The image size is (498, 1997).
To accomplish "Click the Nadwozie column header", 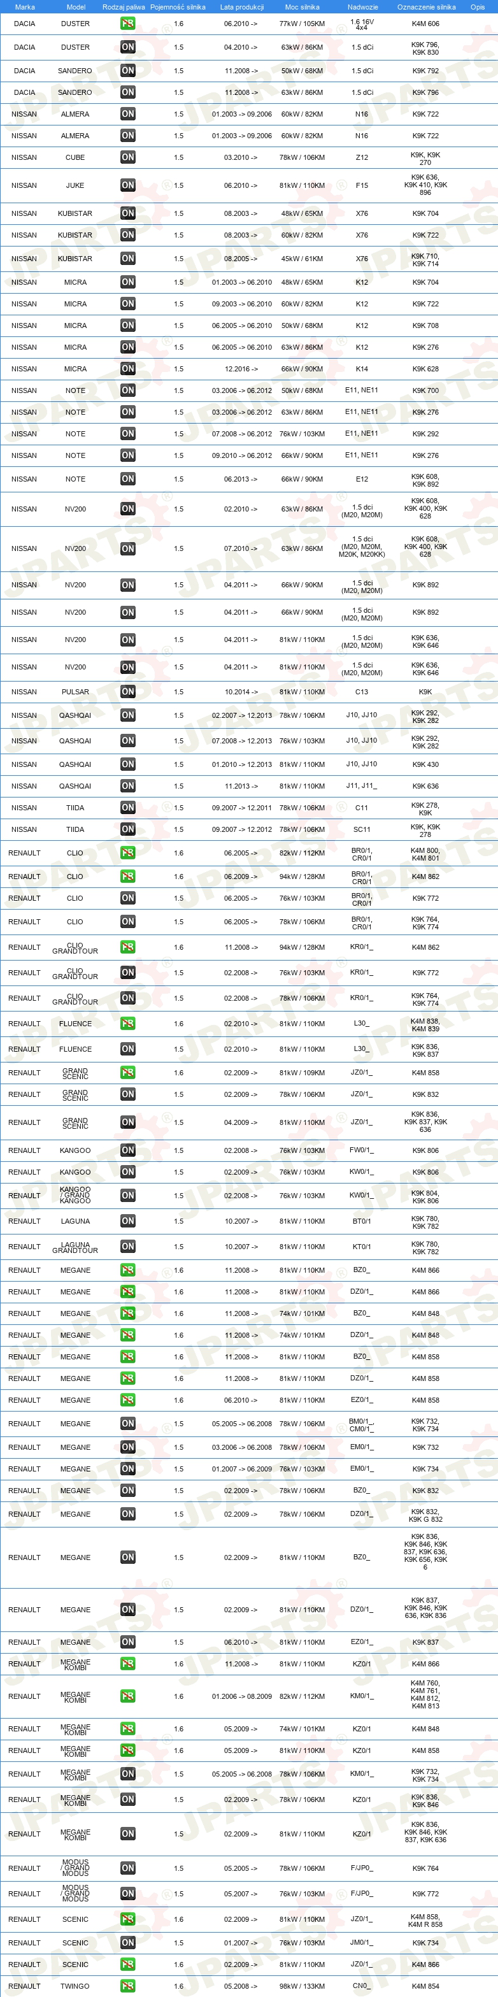I will (x=362, y=7).
